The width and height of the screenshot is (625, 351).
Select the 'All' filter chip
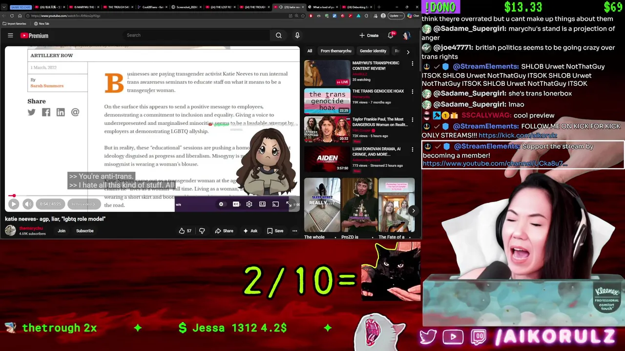tap(310, 51)
